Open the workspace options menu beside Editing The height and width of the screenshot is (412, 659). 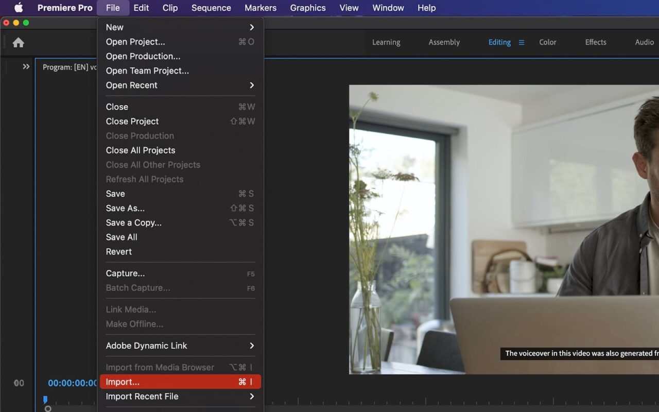tap(521, 42)
